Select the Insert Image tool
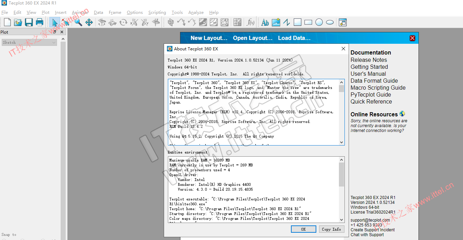 pos(276,23)
